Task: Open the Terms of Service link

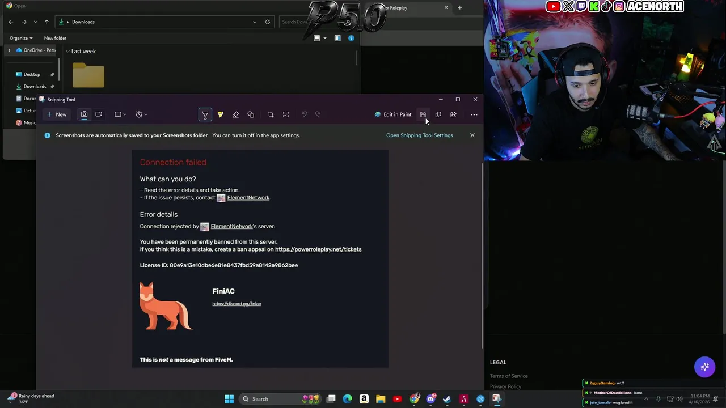Action: tap(509, 376)
